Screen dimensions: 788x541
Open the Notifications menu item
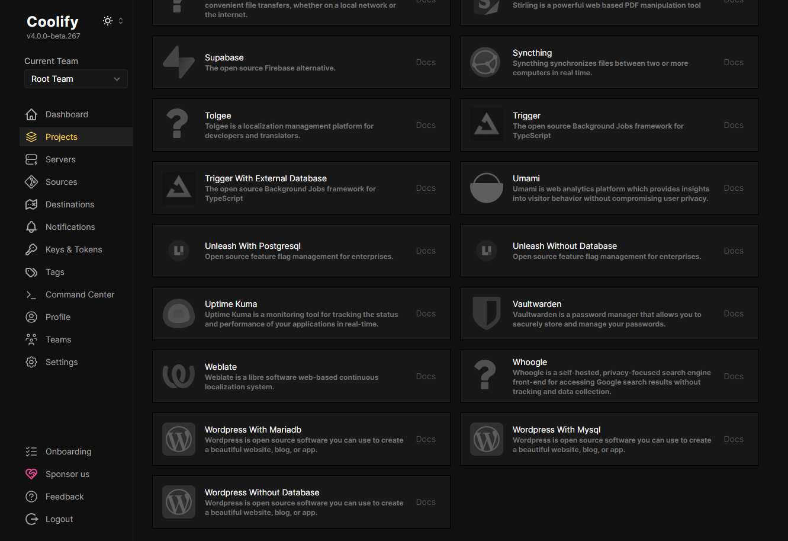tap(76, 227)
